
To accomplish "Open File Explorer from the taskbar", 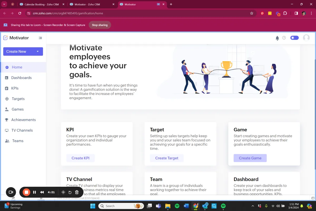I will point(168,206).
